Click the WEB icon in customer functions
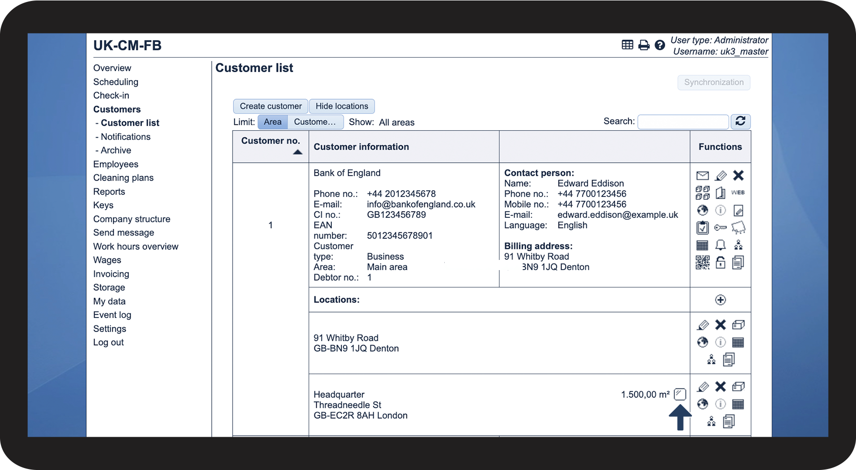 (738, 192)
